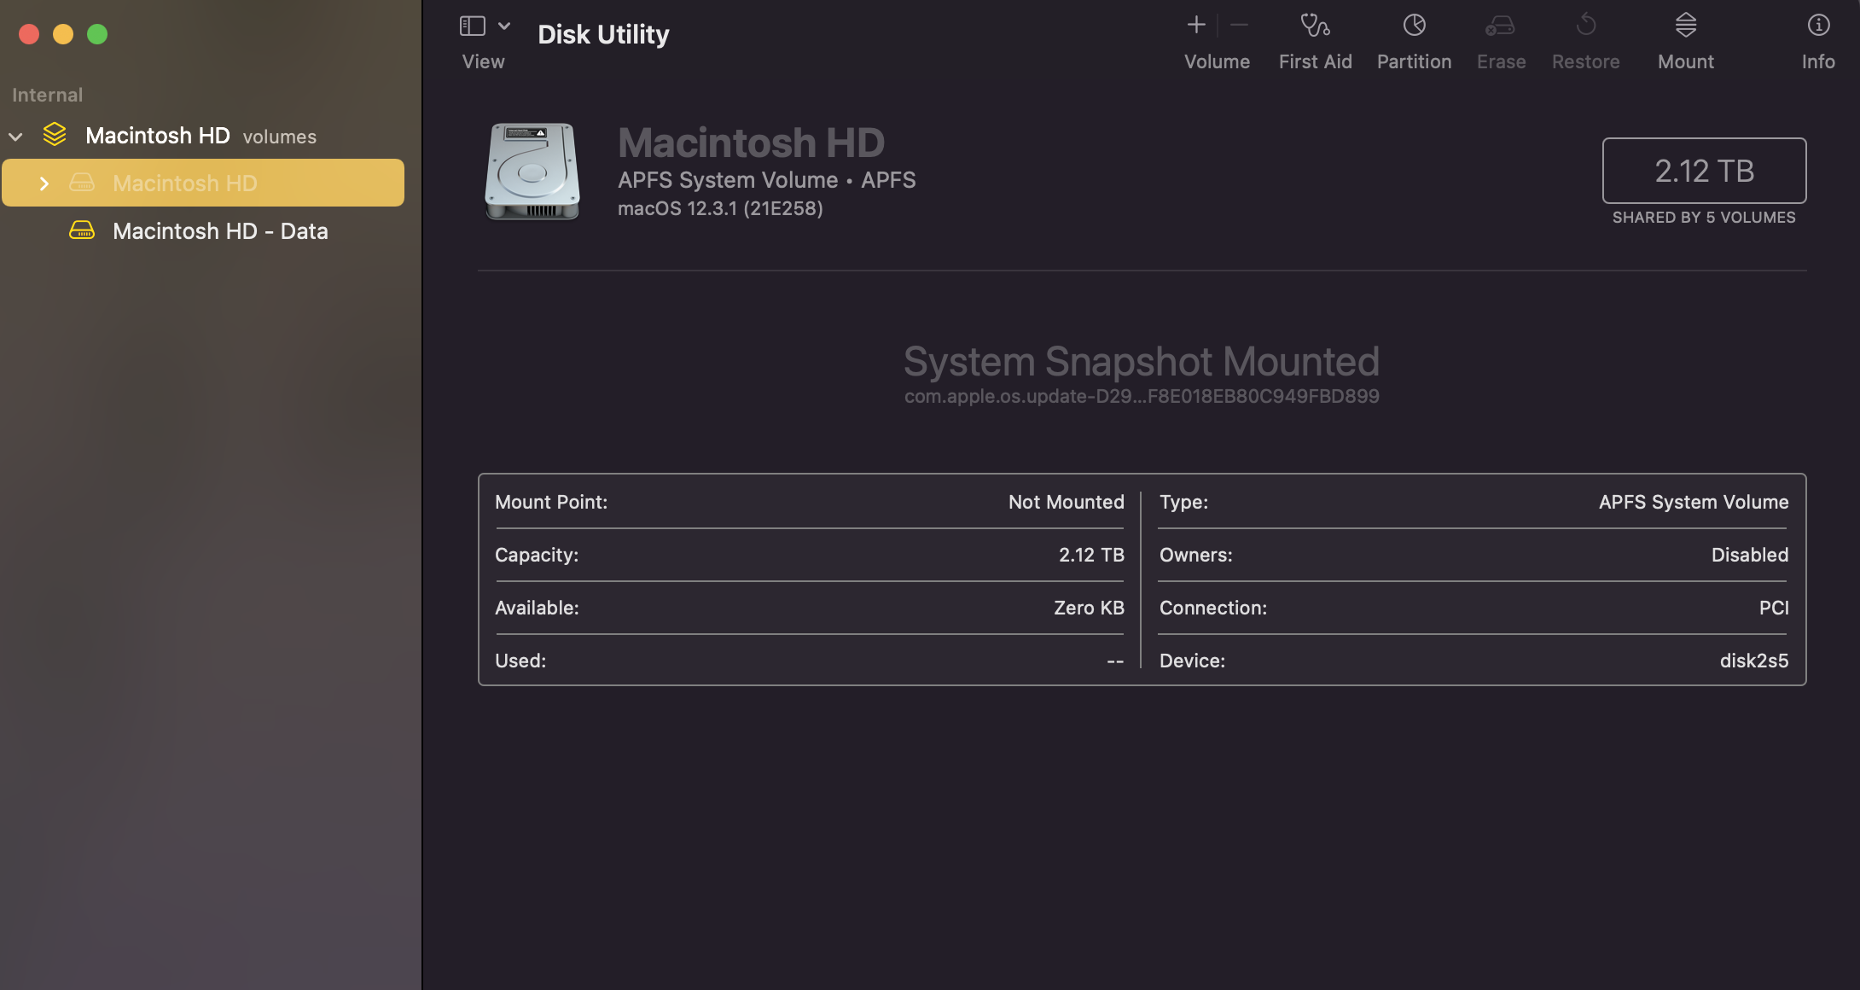Click the Erase drive icon
1860x990 pixels.
(x=1500, y=26)
